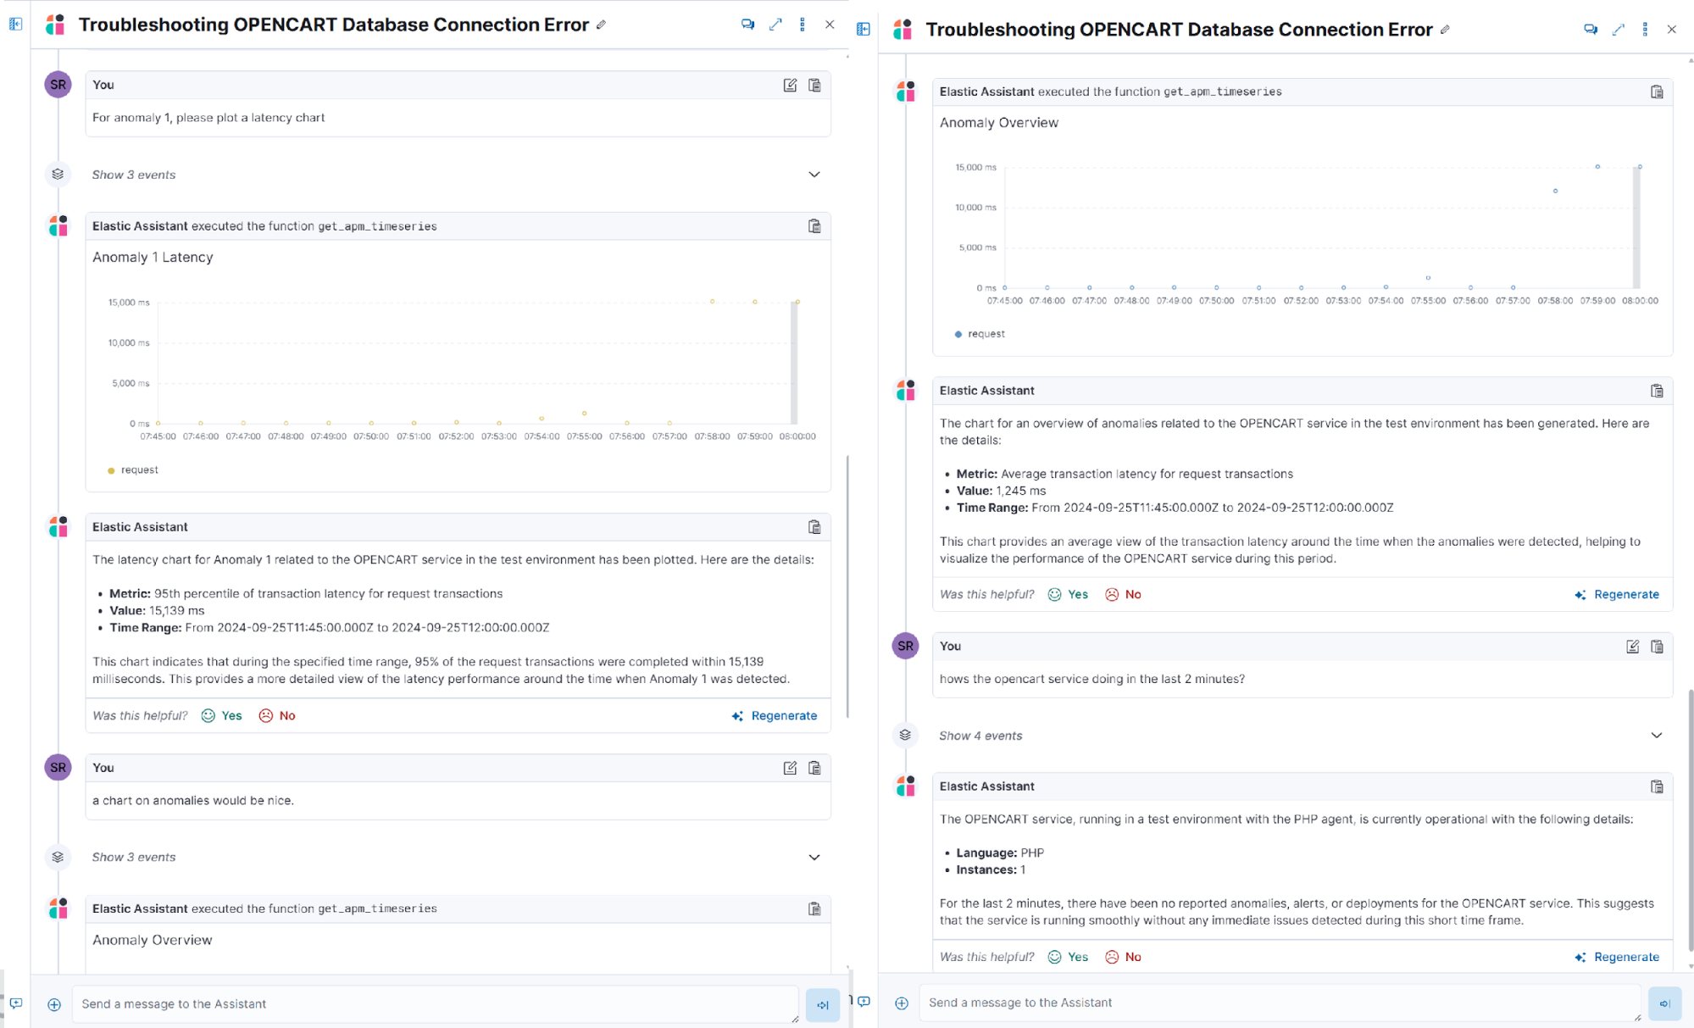Expand left assistant panel to fullscreen
Viewport: 1694px width, 1028px height.
[775, 25]
